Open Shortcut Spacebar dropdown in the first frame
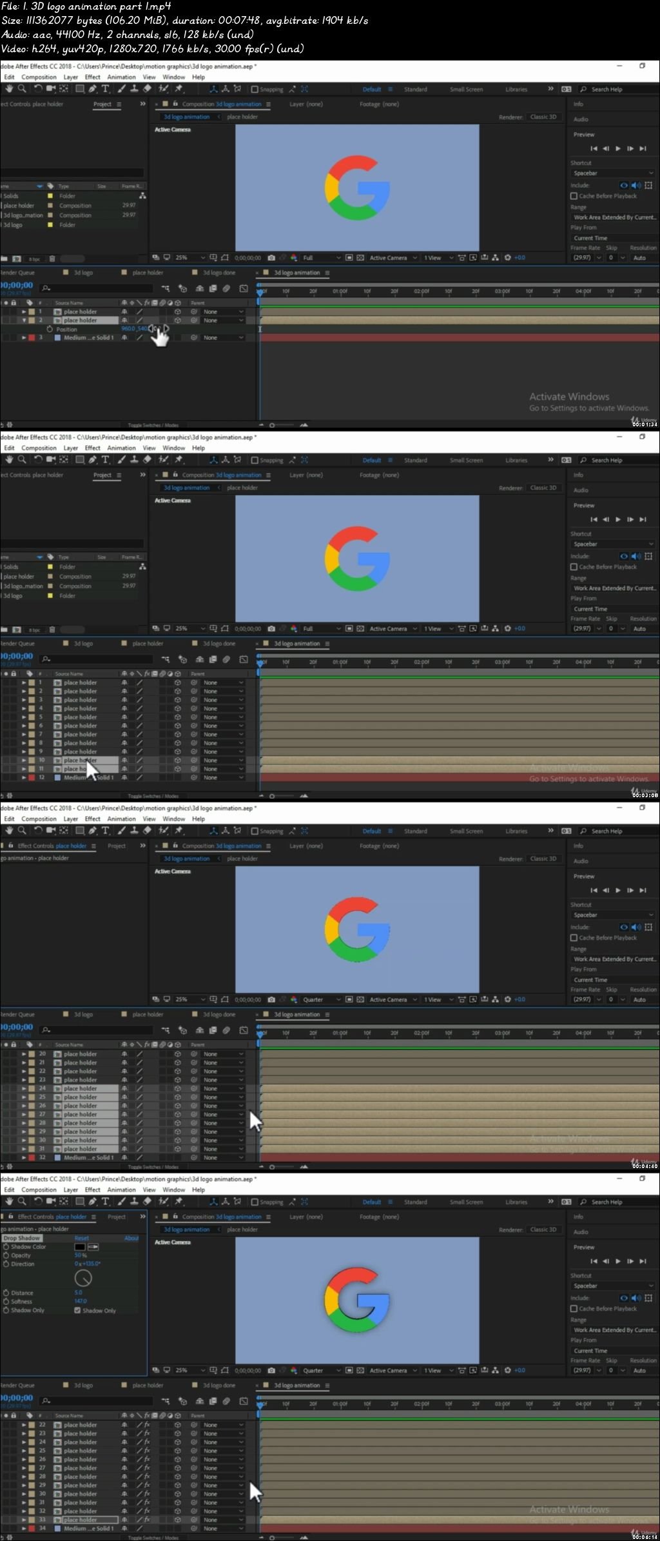 coord(612,173)
